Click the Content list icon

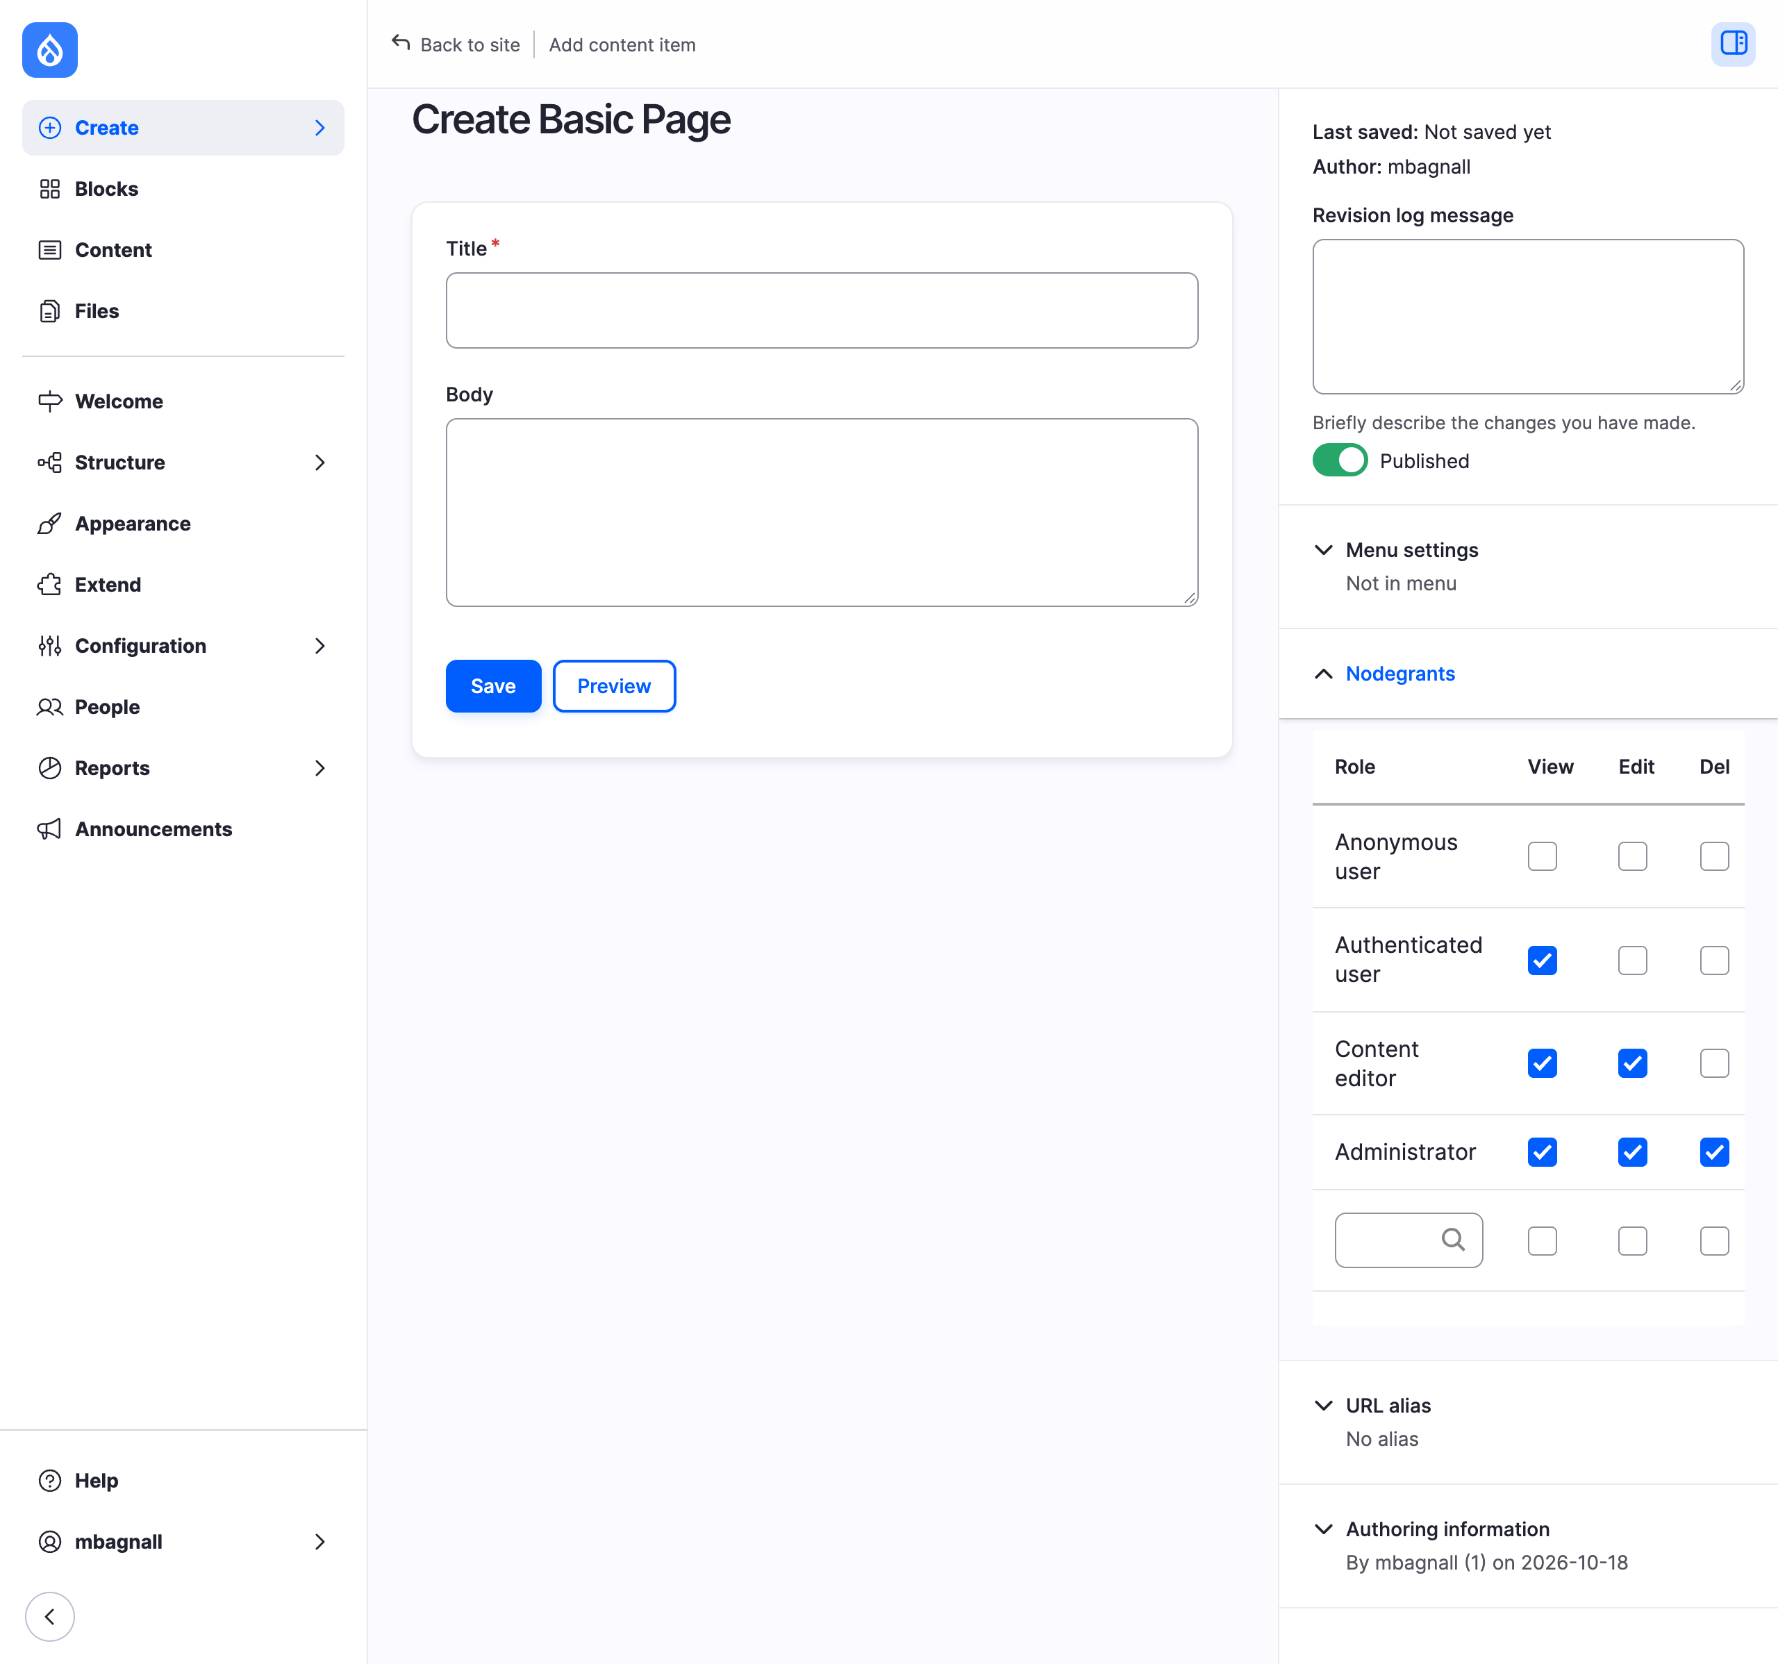(50, 250)
